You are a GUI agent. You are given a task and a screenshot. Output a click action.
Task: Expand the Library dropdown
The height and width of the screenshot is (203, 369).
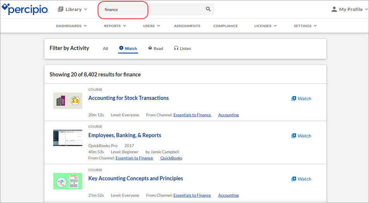coord(72,9)
